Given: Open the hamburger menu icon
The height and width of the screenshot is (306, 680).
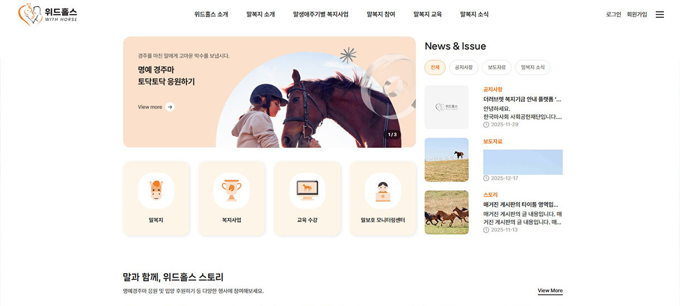Looking at the screenshot, I should coord(660,14).
